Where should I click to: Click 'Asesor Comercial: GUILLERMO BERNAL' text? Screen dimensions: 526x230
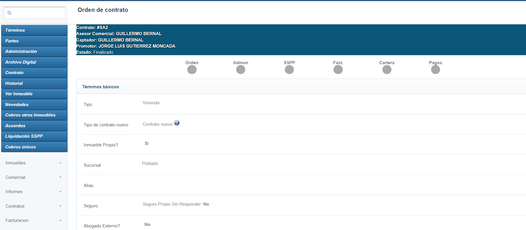pyautogui.click(x=119, y=34)
